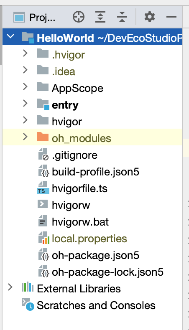The image size is (189, 330).
Task: Click the External Libraries bars icon
Action: [x=28, y=287]
